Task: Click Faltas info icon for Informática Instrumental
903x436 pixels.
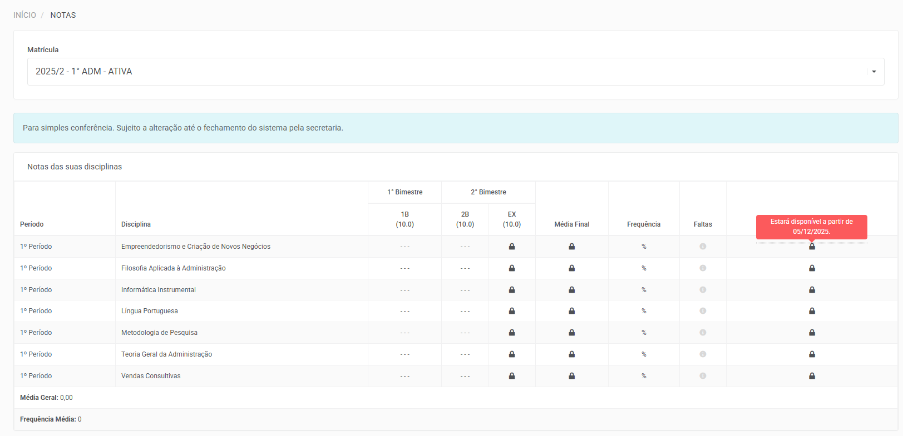Action: coord(703,290)
